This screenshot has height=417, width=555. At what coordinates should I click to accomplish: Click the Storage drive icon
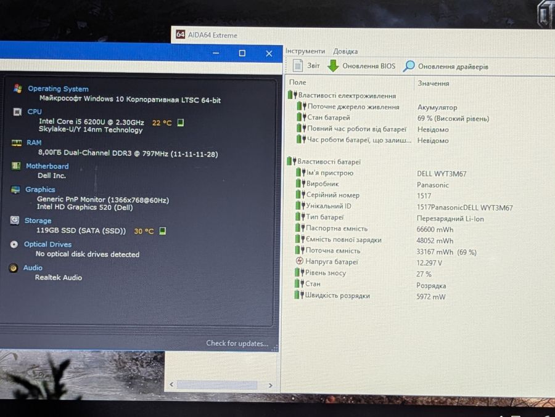15,221
